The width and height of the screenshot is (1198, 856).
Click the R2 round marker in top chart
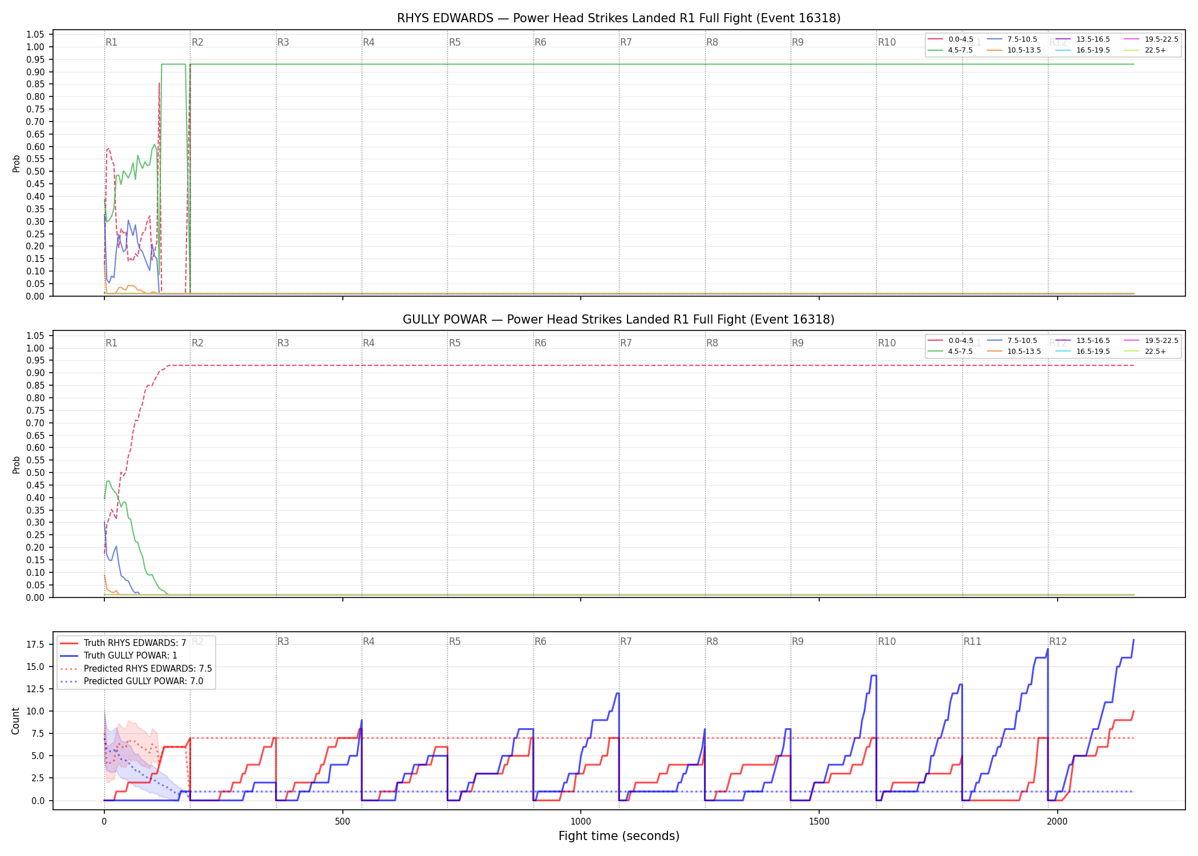(197, 42)
